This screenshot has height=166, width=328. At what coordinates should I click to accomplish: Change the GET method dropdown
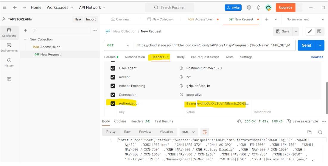point(118,45)
